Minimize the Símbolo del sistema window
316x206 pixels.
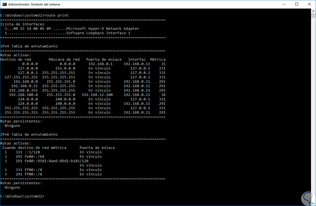tap(284, 4)
